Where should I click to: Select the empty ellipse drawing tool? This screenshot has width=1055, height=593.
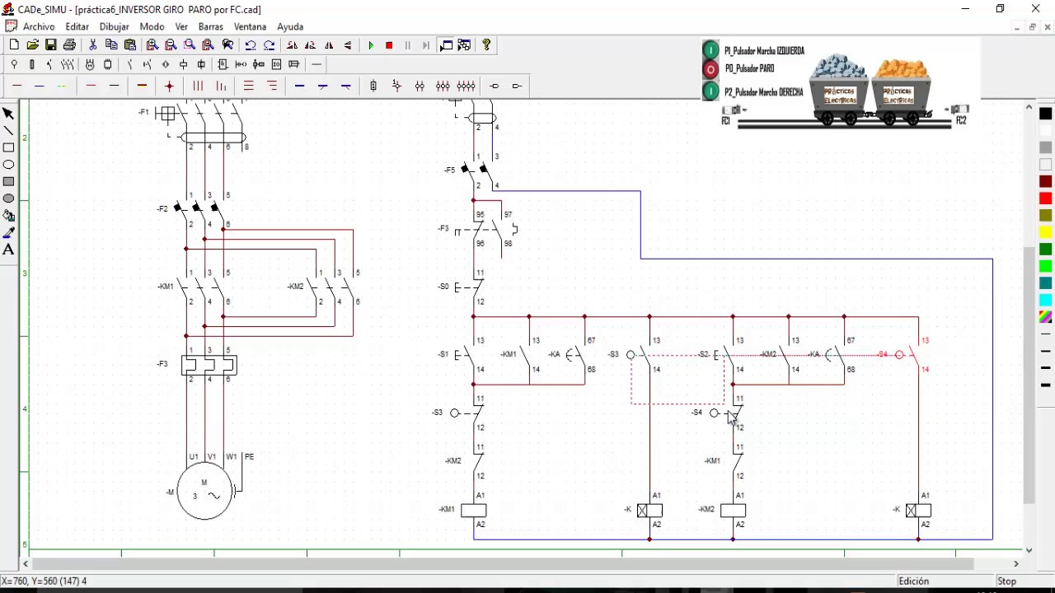point(9,165)
